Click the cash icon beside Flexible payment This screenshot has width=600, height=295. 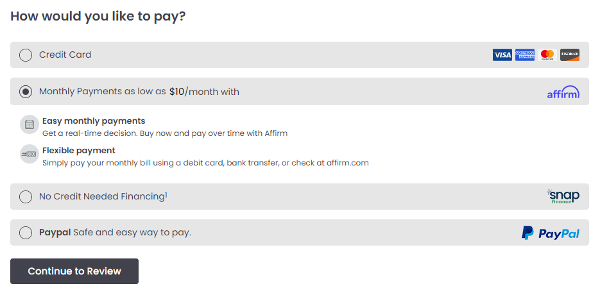point(30,154)
